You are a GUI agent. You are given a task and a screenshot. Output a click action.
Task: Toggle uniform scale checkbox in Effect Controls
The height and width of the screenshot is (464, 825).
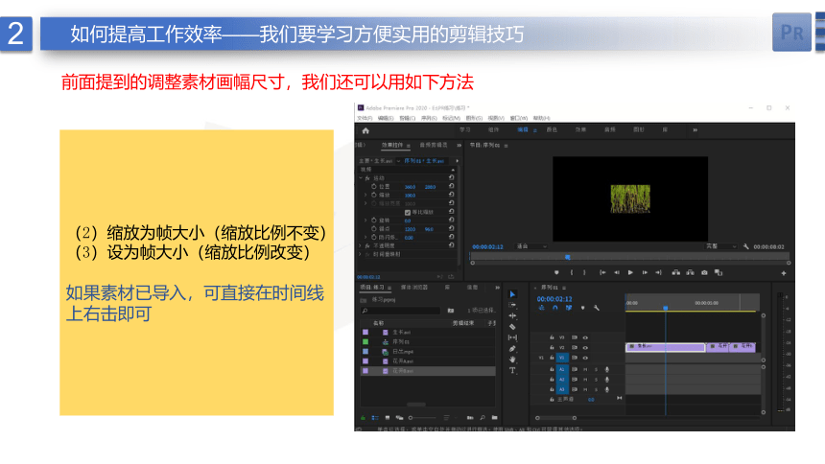coord(408,212)
